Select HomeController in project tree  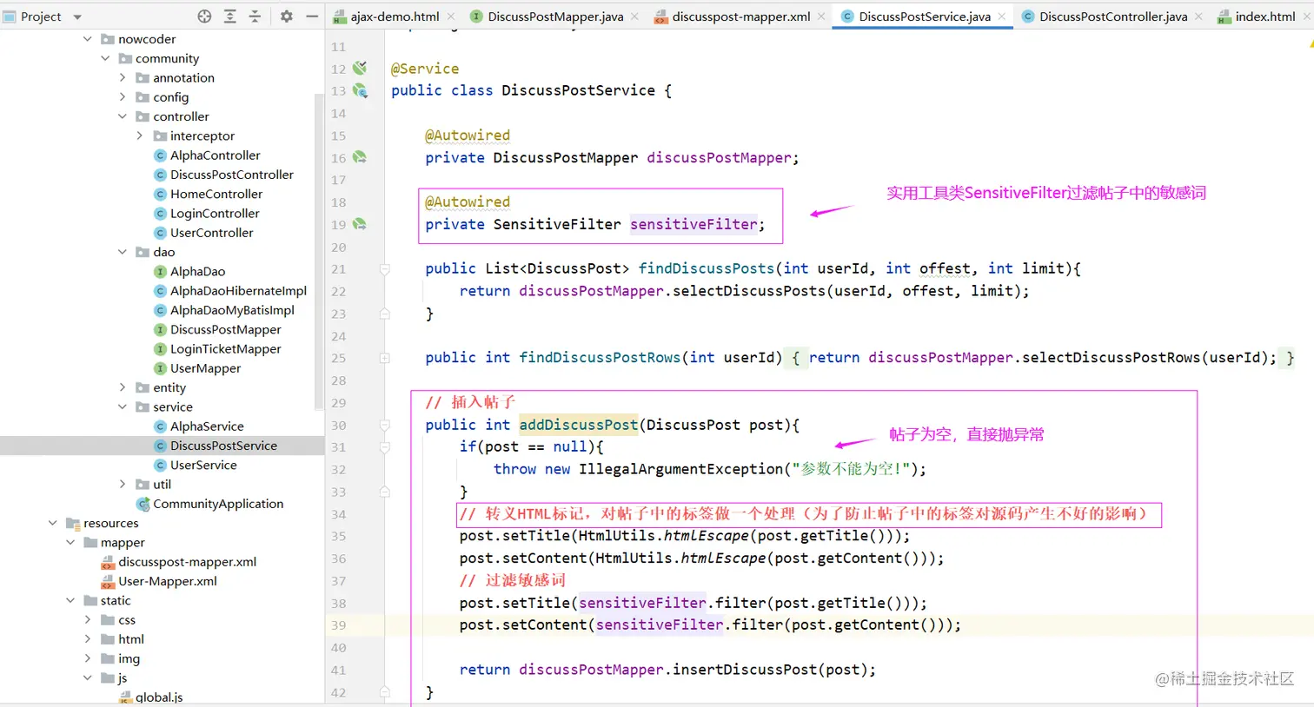click(216, 194)
